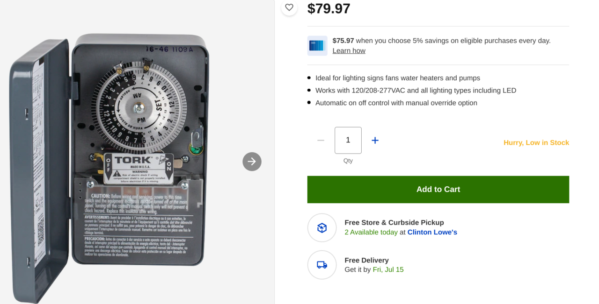Click the next image arrow button
The width and height of the screenshot is (599, 304).
tap(252, 162)
